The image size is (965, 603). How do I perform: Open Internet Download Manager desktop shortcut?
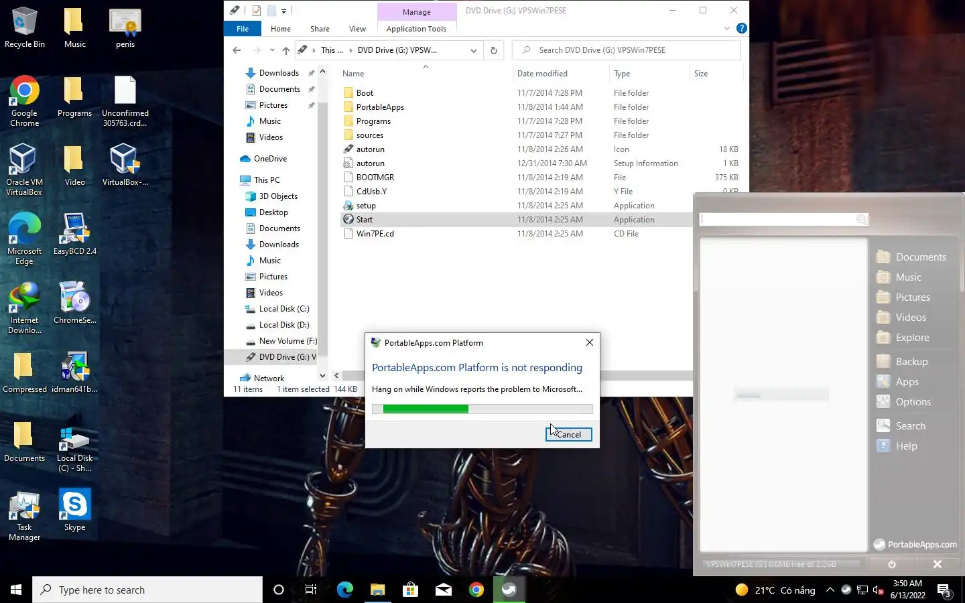[x=25, y=308]
